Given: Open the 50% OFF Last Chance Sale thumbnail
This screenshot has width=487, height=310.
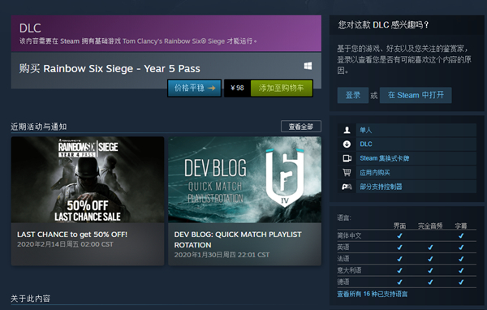Looking at the screenshot, I should pyautogui.click(x=88, y=179).
